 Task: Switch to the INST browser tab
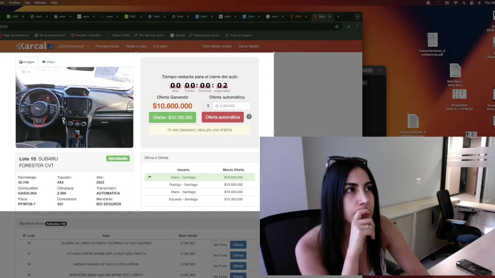point(133,17)
